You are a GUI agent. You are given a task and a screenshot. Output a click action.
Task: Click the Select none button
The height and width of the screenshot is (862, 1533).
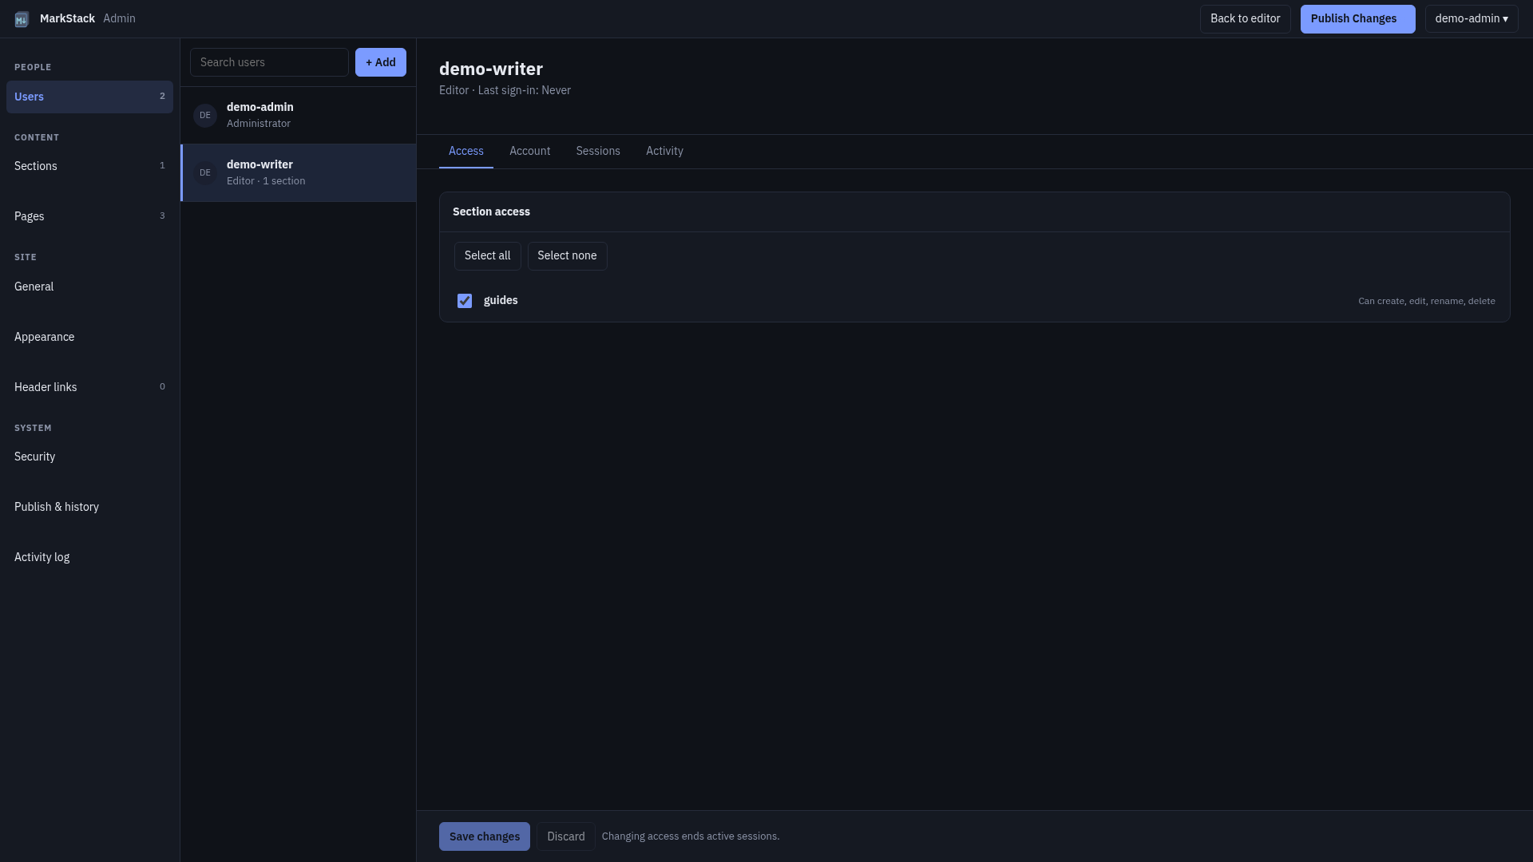[x=567, y=256]
